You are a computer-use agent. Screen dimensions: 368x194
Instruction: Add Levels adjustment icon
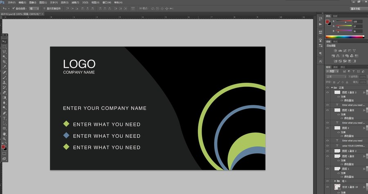[x=340, y=51]
